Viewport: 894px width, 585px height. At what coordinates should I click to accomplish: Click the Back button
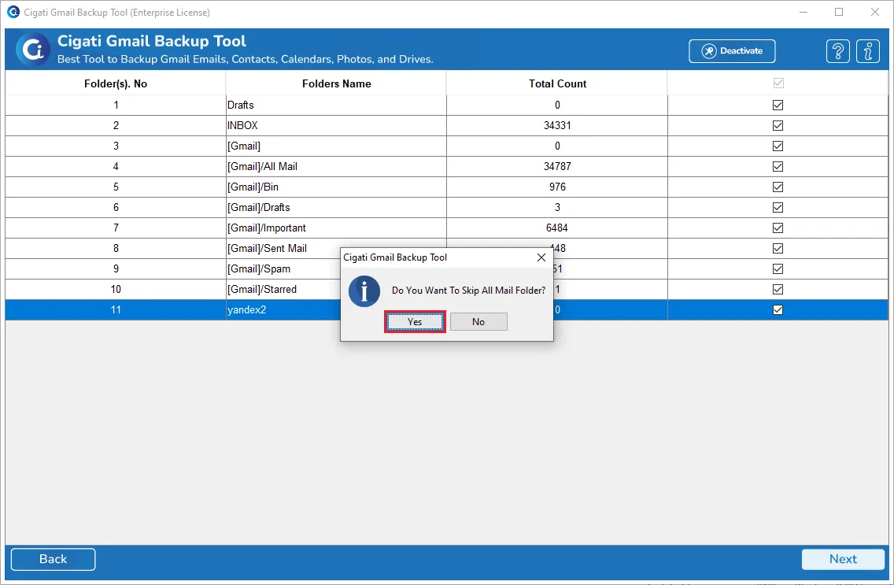coord(53,559)
